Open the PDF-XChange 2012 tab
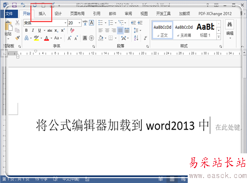 (x=215, y=14)
